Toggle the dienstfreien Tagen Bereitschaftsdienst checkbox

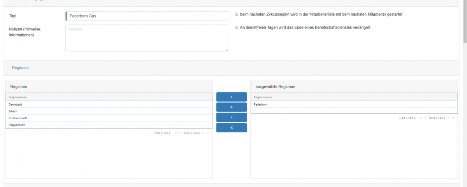pyautogui.click(x=237, y=28)
